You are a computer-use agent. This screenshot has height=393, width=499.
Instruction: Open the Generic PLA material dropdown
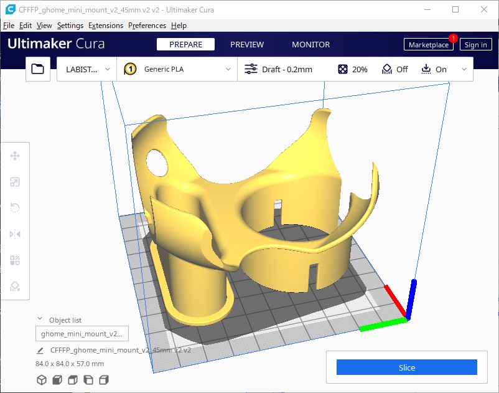177,69
